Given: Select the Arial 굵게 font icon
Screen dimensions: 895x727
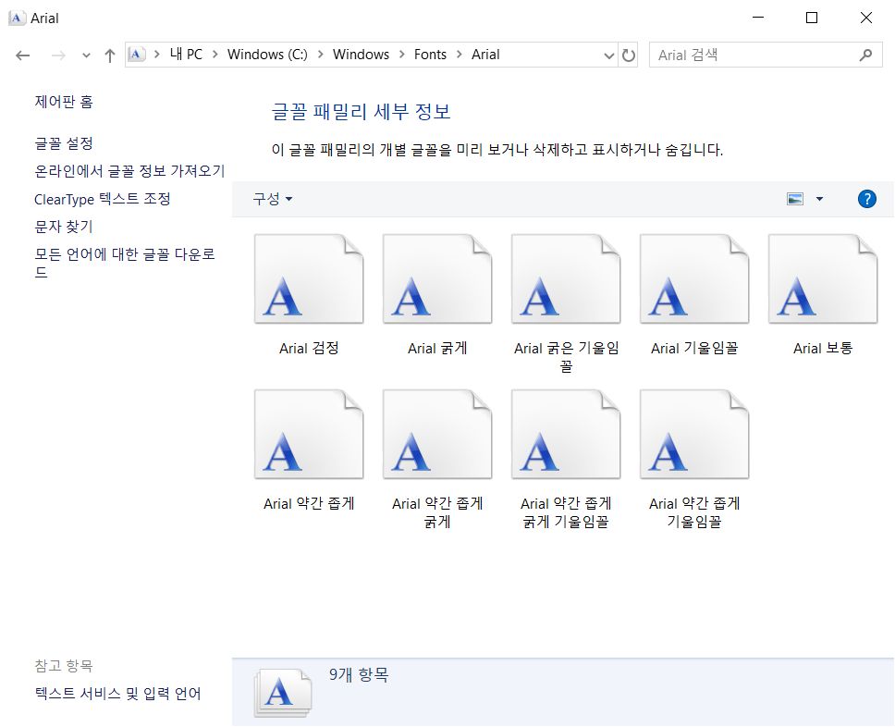Looking at the screenshot, I should (437, 278).
